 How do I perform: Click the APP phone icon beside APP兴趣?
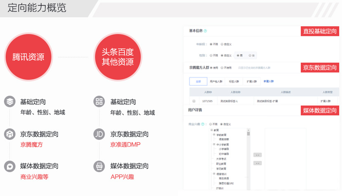coord(99,167)
